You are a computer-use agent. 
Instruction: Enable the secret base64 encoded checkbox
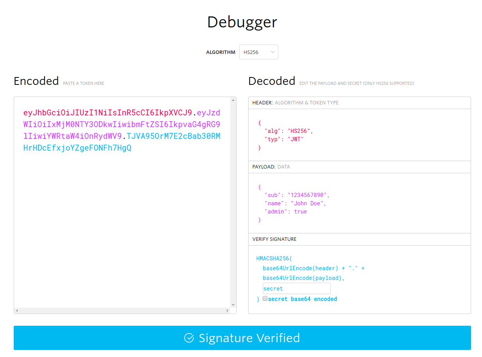click(265, 299)
